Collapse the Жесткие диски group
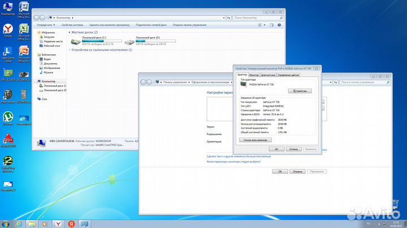This screenshot has height=228, width=407. pos(70,32)
